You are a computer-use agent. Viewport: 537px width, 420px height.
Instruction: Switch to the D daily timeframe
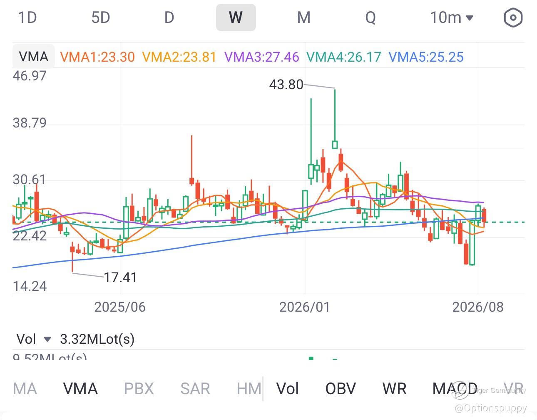click(x=169, y=18)
